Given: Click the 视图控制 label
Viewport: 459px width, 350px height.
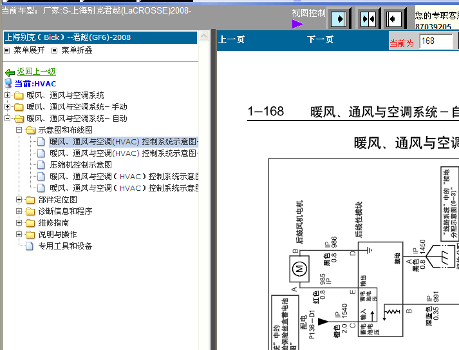Looking at the screenshot, I should coord(308,13).
